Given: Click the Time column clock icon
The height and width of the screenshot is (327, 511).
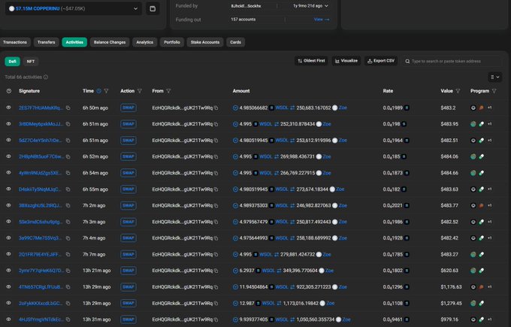Looking at the screenshot, I should [98, 91].
